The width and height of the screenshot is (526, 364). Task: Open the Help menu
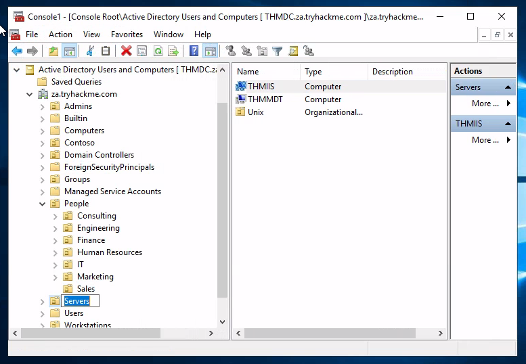[202, 35]
